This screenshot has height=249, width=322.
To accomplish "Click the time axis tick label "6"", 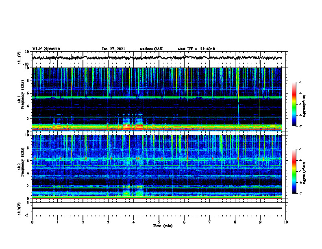I will [184, 222].
